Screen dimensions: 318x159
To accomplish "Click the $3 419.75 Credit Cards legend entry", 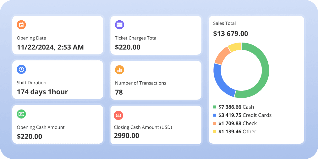I will 245,115.
